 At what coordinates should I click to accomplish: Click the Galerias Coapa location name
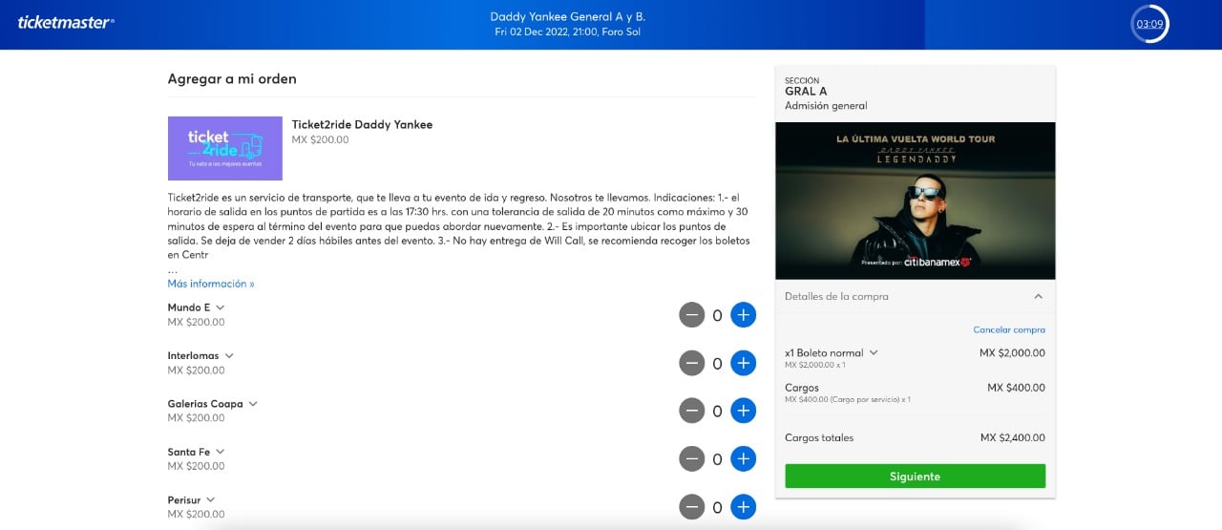pyautogui.click(x=205, y=404)
